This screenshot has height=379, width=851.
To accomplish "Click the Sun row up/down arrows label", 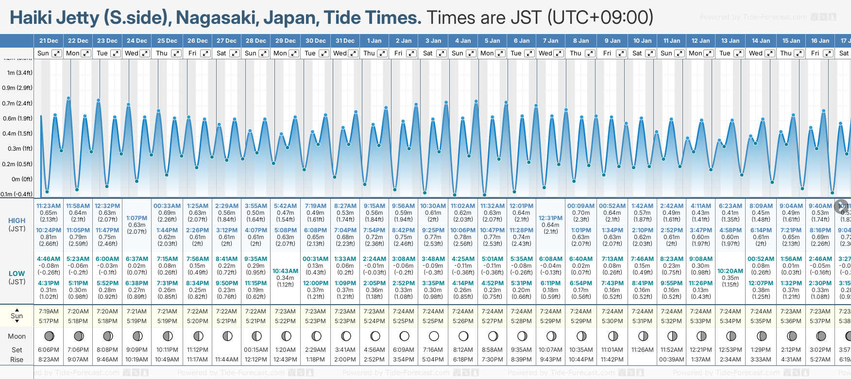I will (x=17, y=315).
